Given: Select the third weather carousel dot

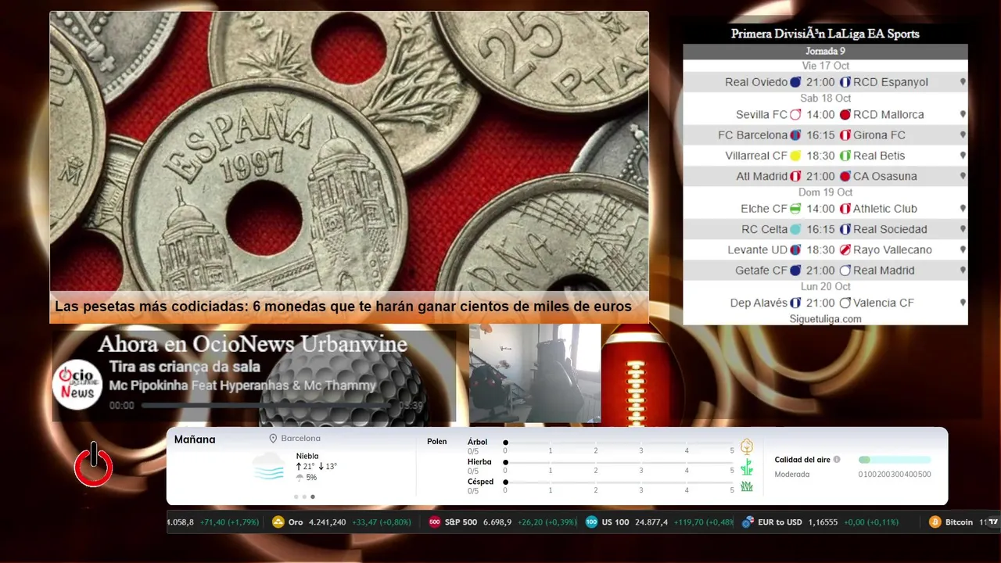Looking at the screenshot, I should (x=313, y=497).
